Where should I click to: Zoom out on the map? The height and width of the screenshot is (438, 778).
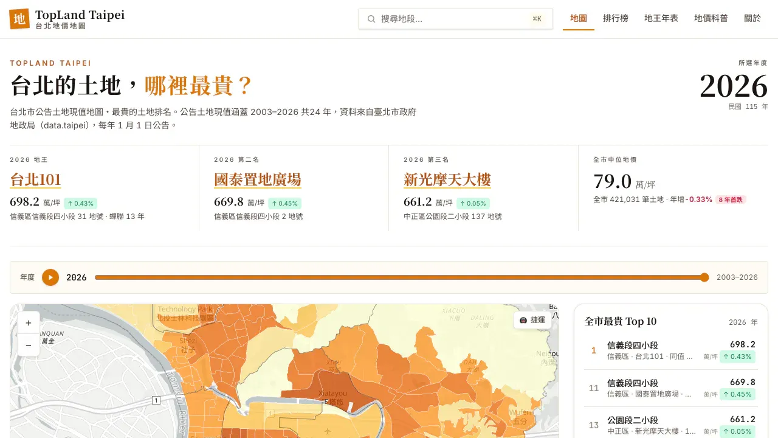pyautogui.click(x=29, y=345)
